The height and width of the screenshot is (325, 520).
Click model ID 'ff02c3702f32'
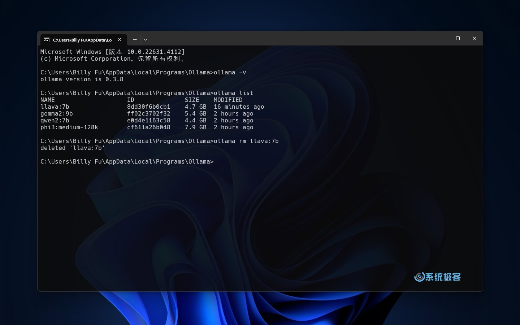149,113
